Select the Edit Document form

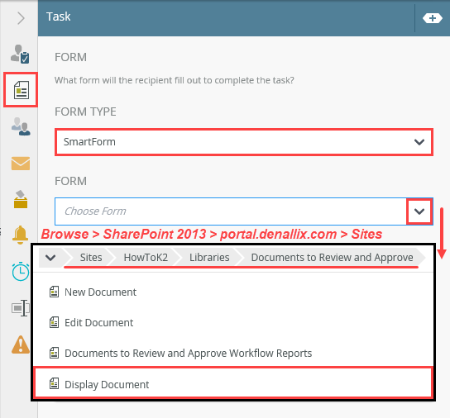(x=233, y=322)
